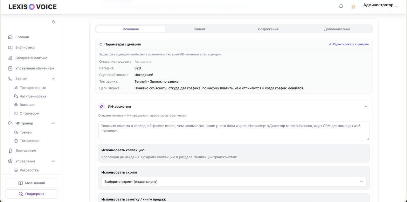Screen dimensions: 407x202
Task: Click the Управление обучением clipboard icon
Action: coord(10,68)
